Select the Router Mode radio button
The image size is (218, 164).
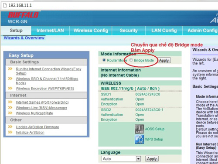click(x=104, y=60)
